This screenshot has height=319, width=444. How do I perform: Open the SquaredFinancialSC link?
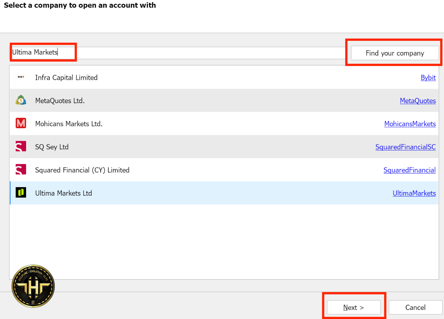[405, 147]
